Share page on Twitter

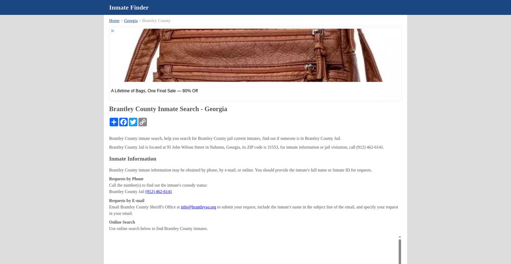pos(133,122)
